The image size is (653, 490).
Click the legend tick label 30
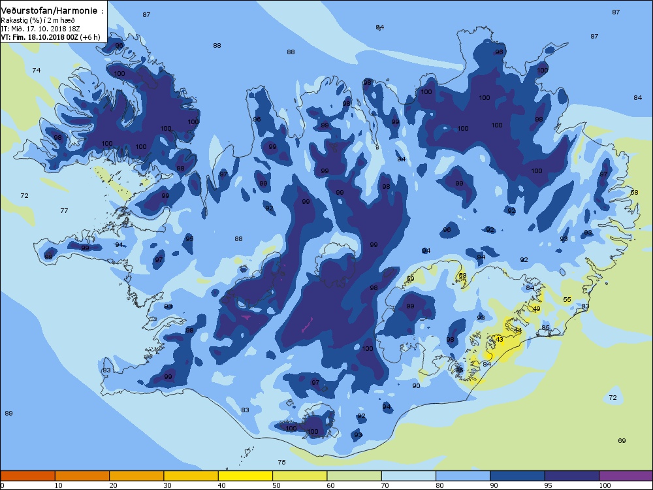pos(167,485)
